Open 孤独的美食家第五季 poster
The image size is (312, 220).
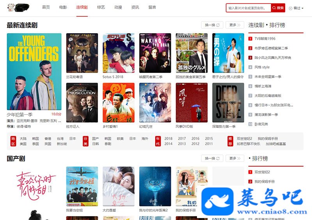pos(191,53)
